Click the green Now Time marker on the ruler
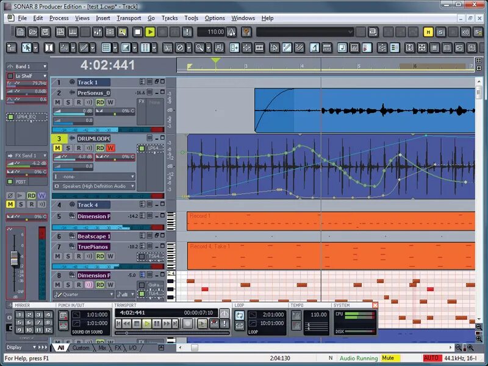Screen dimensions: 488x366 [215, 60]
